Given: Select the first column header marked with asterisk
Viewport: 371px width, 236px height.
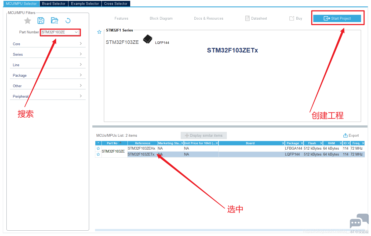Looking at the screenshot, I should pos(98,143).
